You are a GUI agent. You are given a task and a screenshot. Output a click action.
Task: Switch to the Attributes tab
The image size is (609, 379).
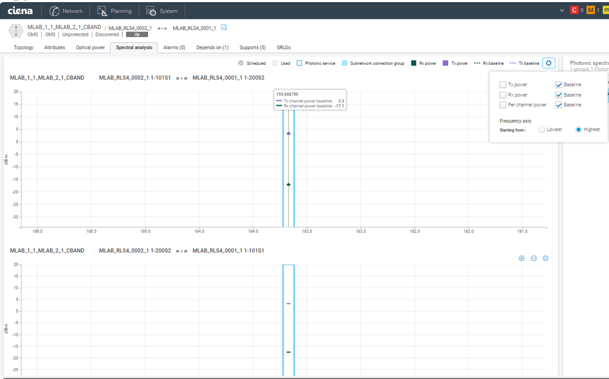(x=54, y=47)
